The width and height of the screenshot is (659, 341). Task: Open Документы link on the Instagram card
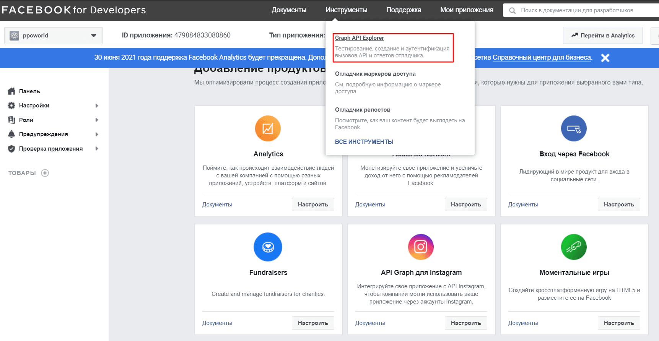click(x=370, y=323)
